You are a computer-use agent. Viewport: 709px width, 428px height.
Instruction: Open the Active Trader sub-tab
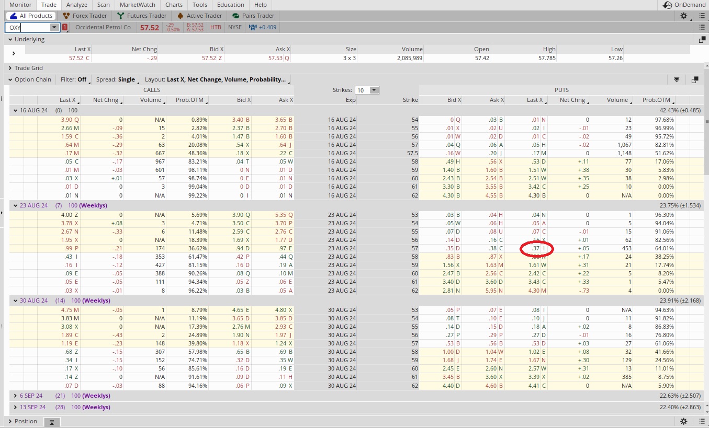(x=199, y=16)
